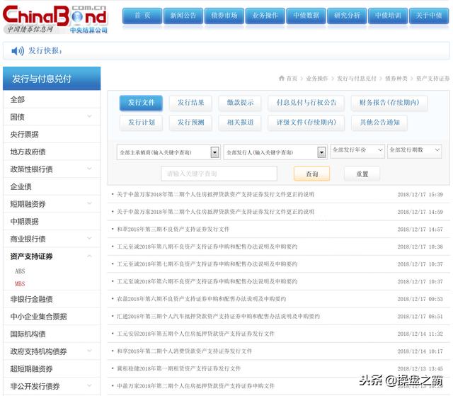Viewport: 453px width, 396px height.
Task: Open the 汇通2018年第三期个人汽车抵押贷款 link
Action: 218,316
